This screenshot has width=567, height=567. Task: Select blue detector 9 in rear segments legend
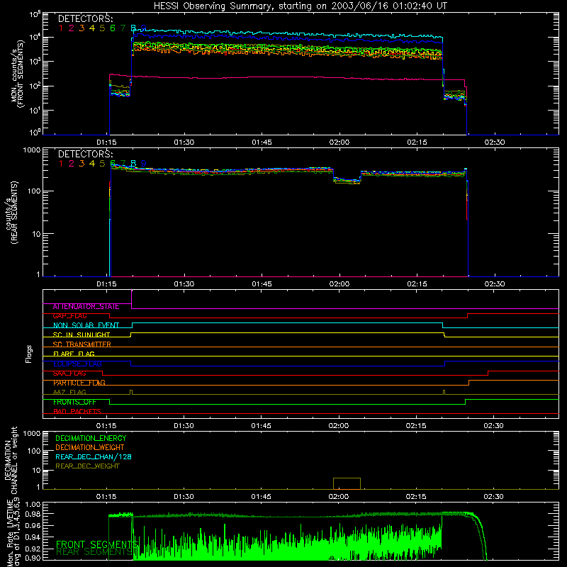coord(144,164)
